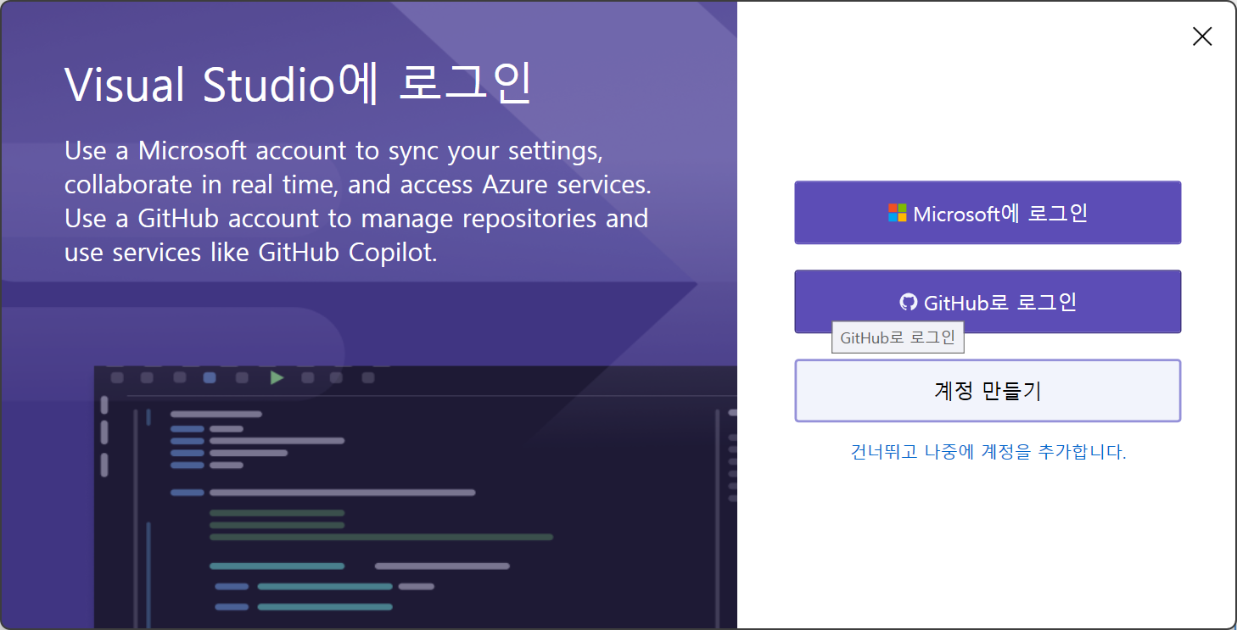The height and width of the screenshot is (630, 1237).
Task: Click the 계정 만들기 button
Action: click(988, 391)
